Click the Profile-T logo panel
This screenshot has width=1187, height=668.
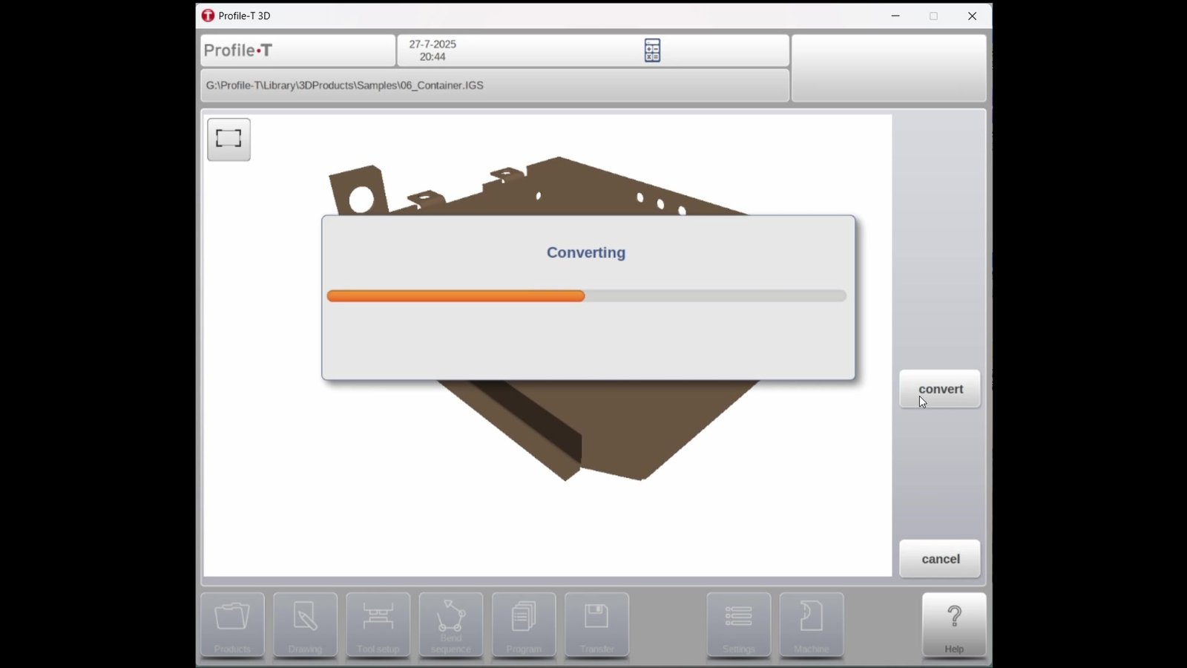point(297,50)
